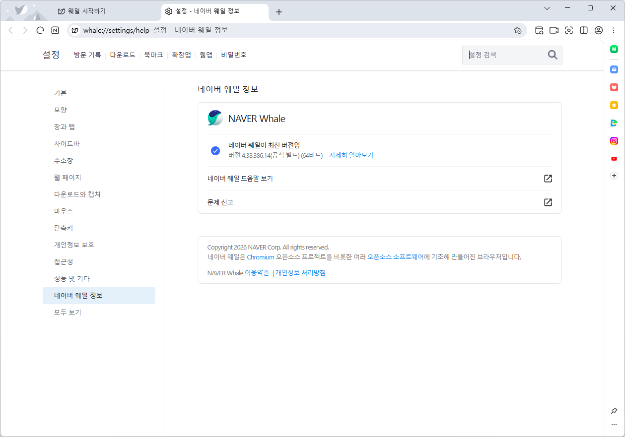
Task: Add a sidebar app with the plus icon
Action: point(614,176)
